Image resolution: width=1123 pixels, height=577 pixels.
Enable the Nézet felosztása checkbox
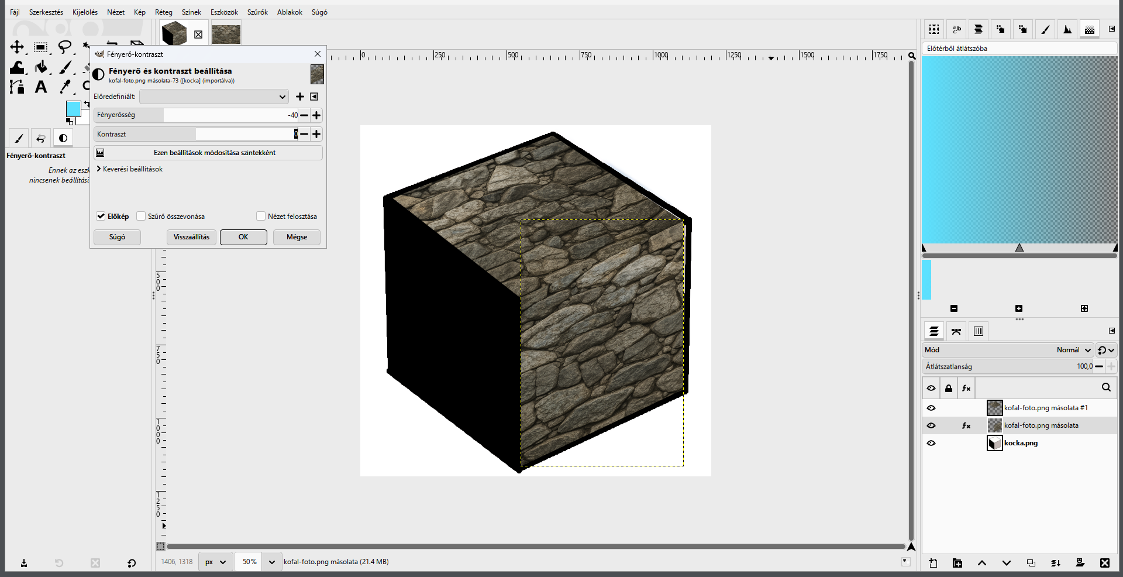[261, 217]
